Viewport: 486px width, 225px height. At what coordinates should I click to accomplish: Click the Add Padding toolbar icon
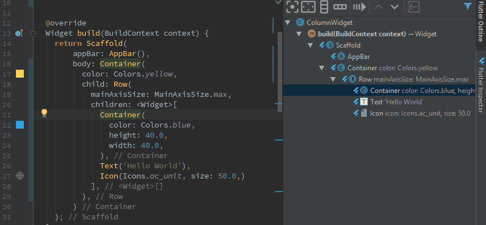click(308, 7)
